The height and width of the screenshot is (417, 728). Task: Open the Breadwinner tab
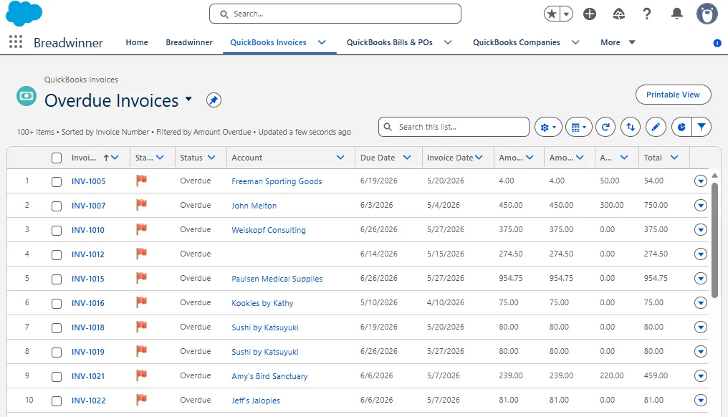click(x=189, y=42)
